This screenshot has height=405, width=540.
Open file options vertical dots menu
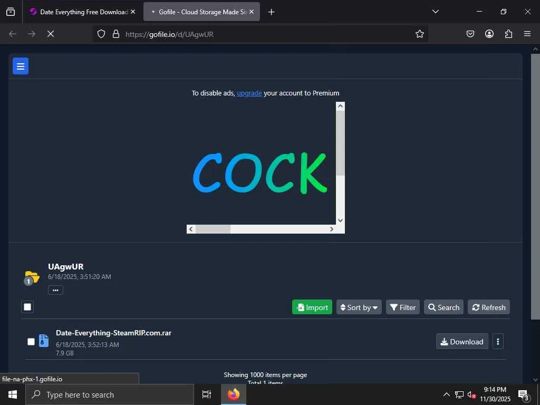[498, 342]
